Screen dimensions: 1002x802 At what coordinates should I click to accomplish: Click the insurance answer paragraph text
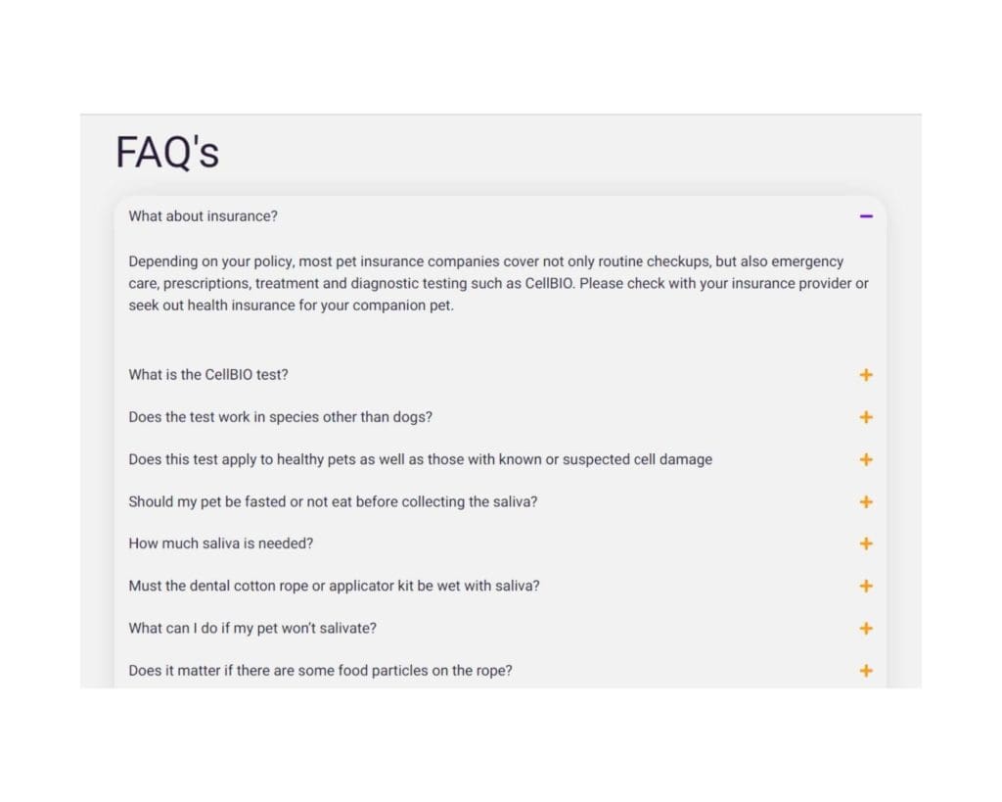coord(498,283)
